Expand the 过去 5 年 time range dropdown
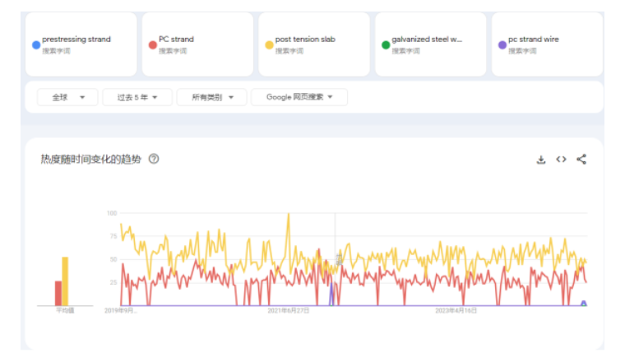The width and height of the screenshot is (625, 362). pyautogui.click(x=137, y=97)
